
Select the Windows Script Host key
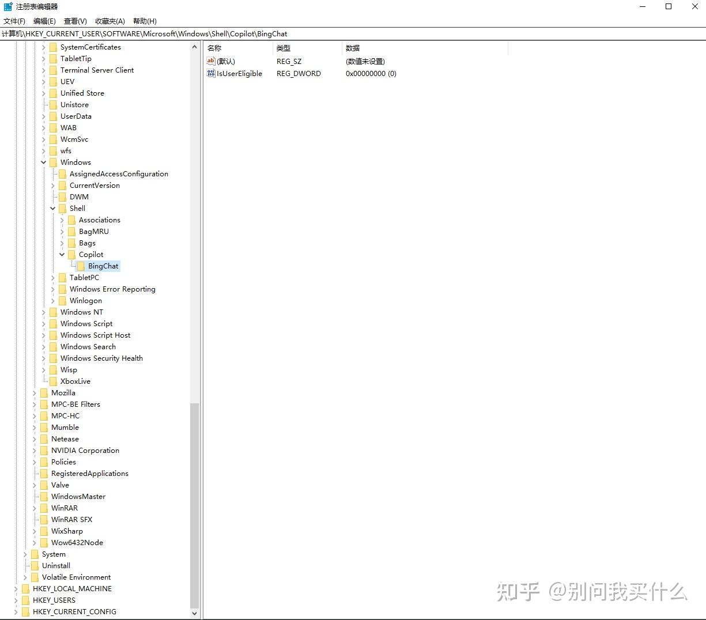(x=95, y=335)
